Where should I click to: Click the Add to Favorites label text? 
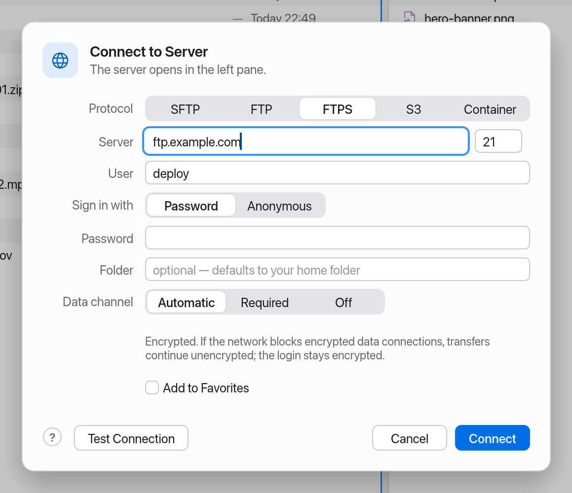206,388
